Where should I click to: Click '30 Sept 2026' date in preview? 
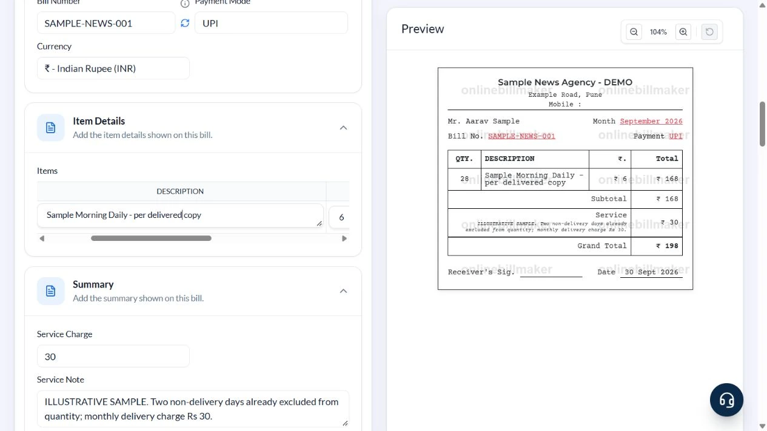pyautogui.click(x=652, y=272)
